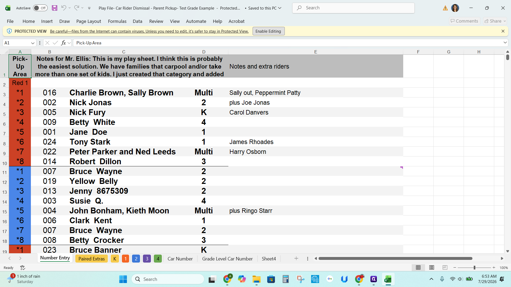Viewport: 511px width, 287px height.
Task: Show next sheet tabs arrow
Action: click(x=20, y=259)
